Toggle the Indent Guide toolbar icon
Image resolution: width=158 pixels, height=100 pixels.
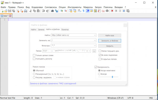[x=88, y=11]
